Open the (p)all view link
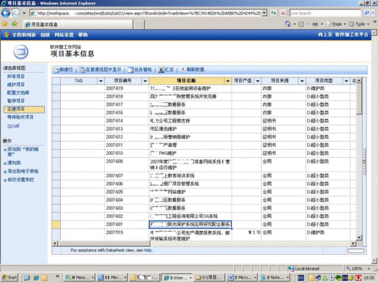The image size is (378, 283). (x=13, y=126)
